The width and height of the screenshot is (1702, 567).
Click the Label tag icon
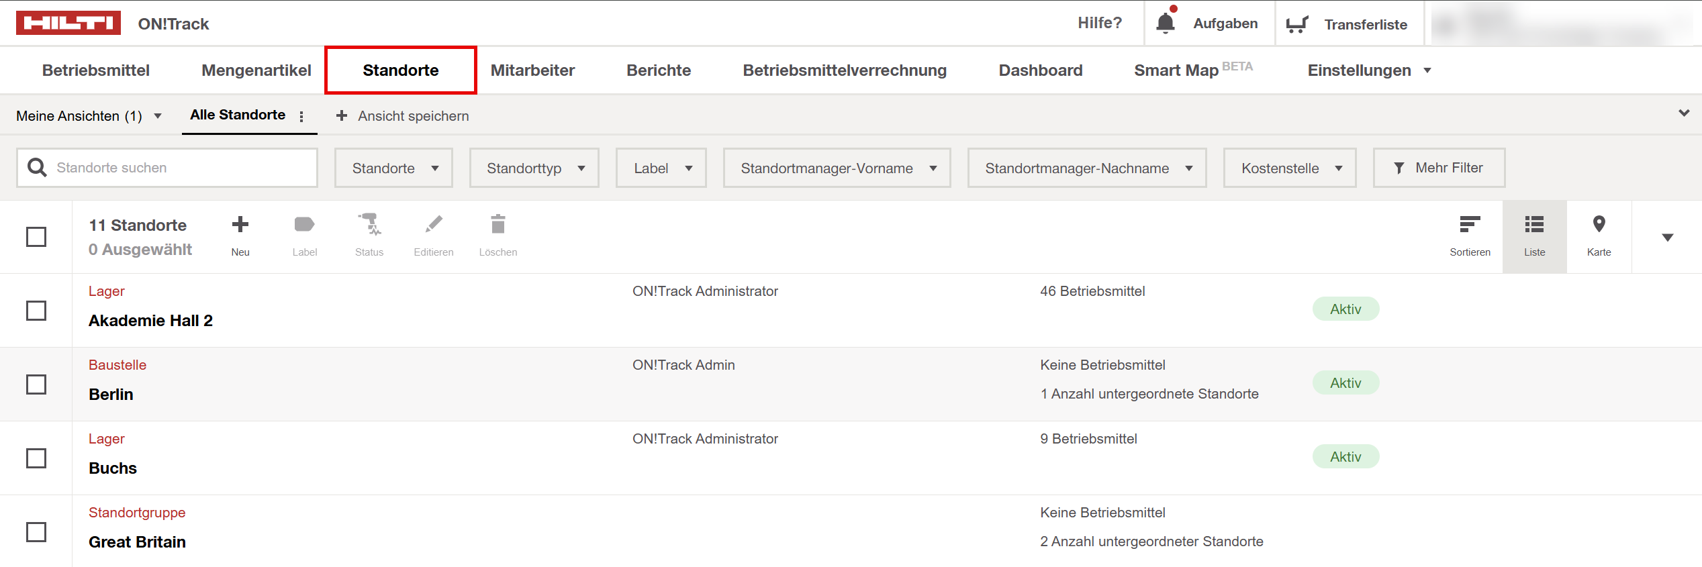click(304, 225)
